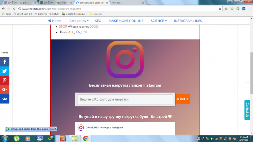253x142 pixels.
Task: Click the ENJOY! link text
Action: [82, 32]
